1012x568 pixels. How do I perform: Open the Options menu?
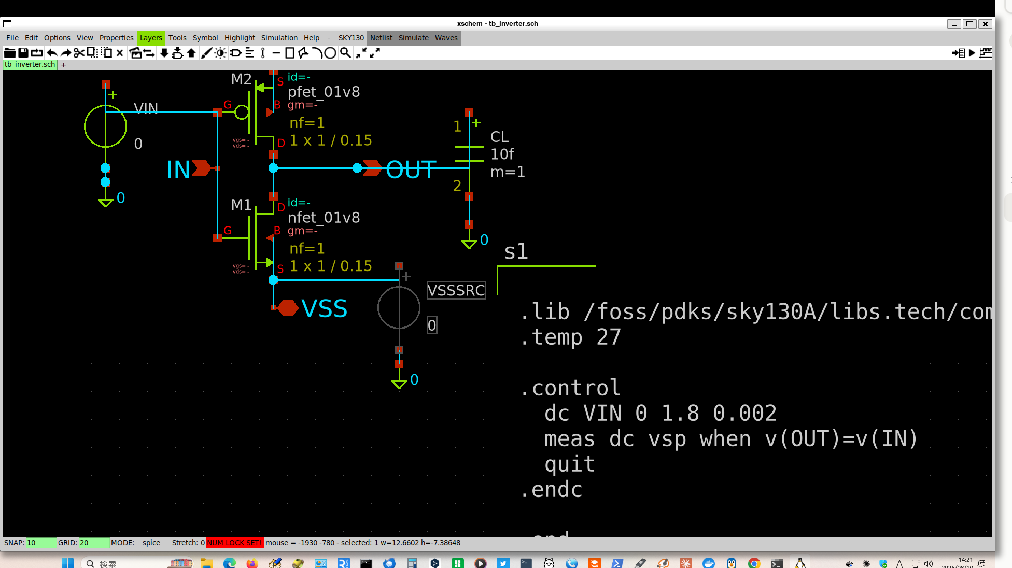click(x=57, y=38)
